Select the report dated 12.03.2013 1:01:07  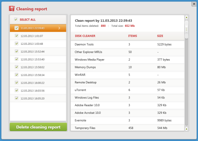[38, 36]
